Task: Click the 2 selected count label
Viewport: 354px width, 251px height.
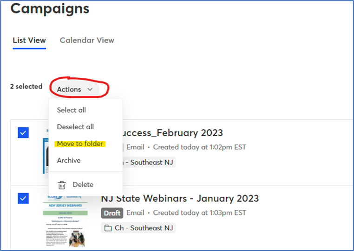Action: (26, 87)
